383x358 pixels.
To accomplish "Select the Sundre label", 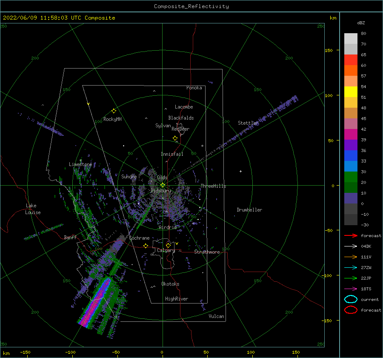I will [x=129, y=177].
